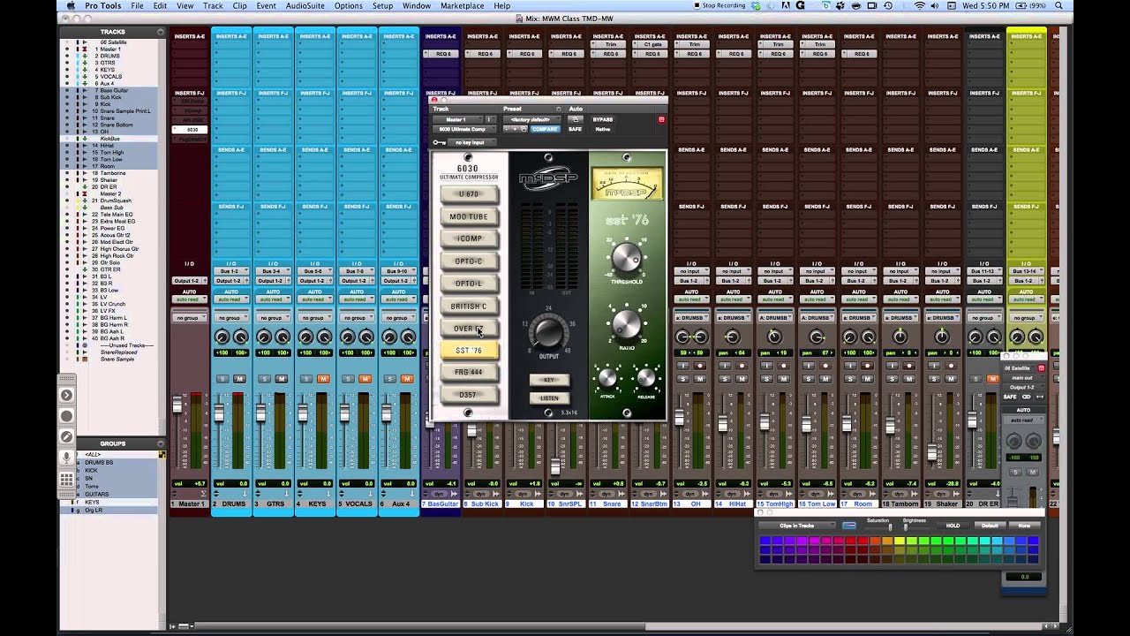The width and height of the screenshot is (1130, 636).
Task: Open the Master 1 track selector in plug-in
Action: tap(456, 119)
